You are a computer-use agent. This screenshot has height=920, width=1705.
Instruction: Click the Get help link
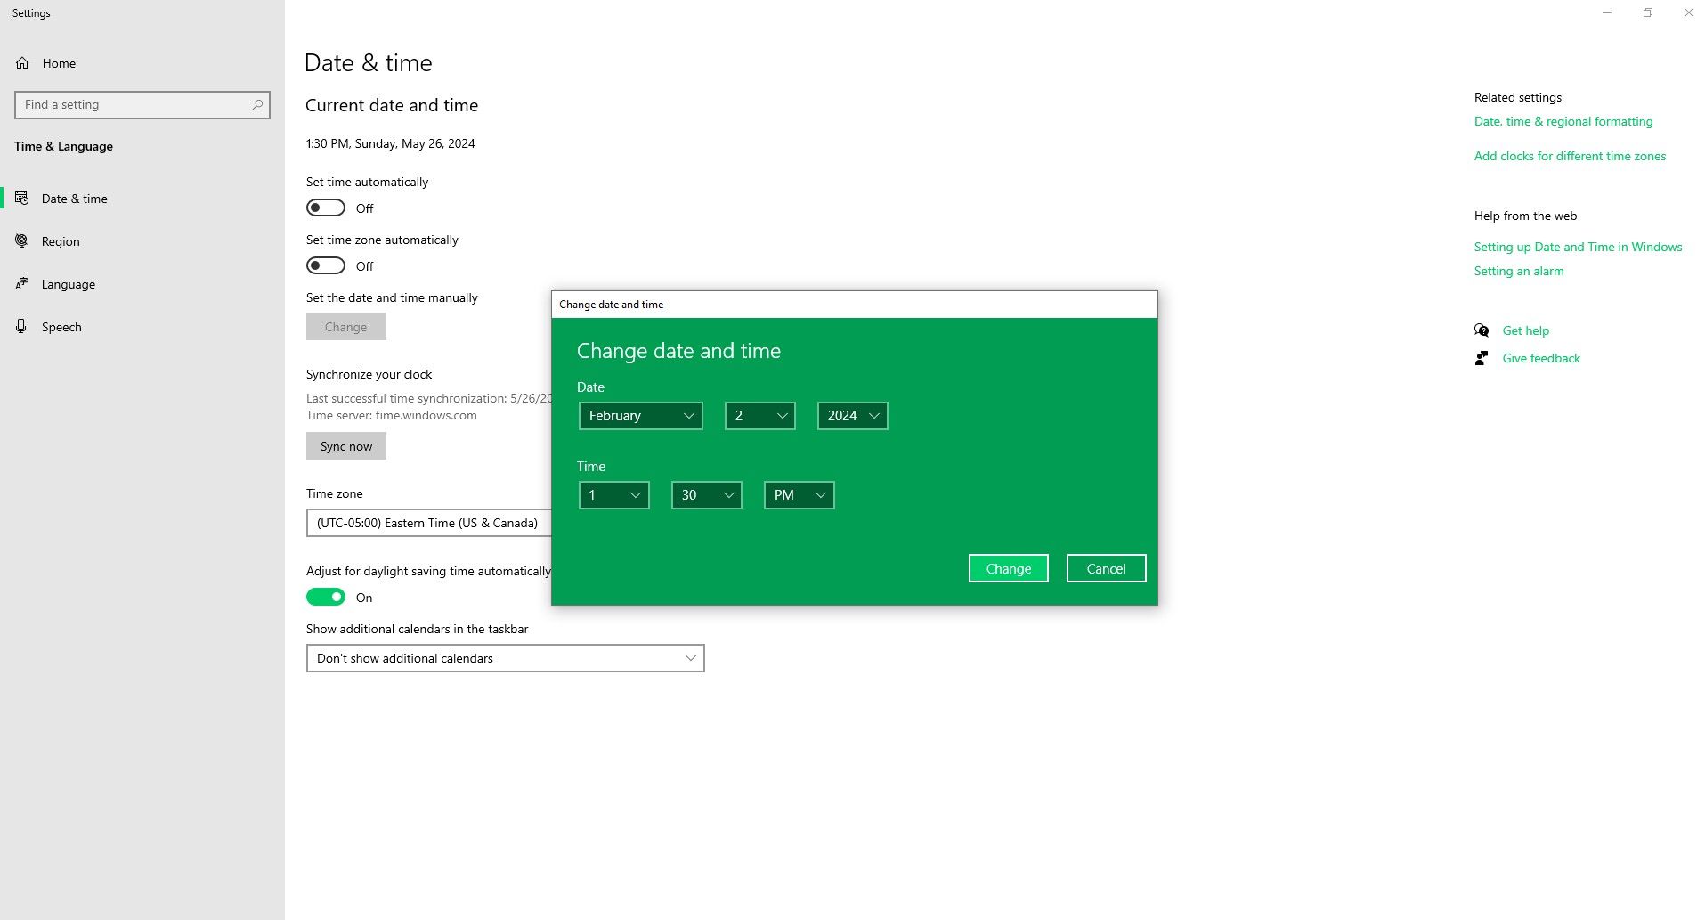tap(1526, 330)
